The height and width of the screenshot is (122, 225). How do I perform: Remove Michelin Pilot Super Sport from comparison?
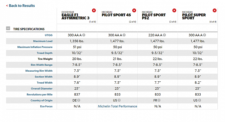pyautogui.click(x=214, y=10)
